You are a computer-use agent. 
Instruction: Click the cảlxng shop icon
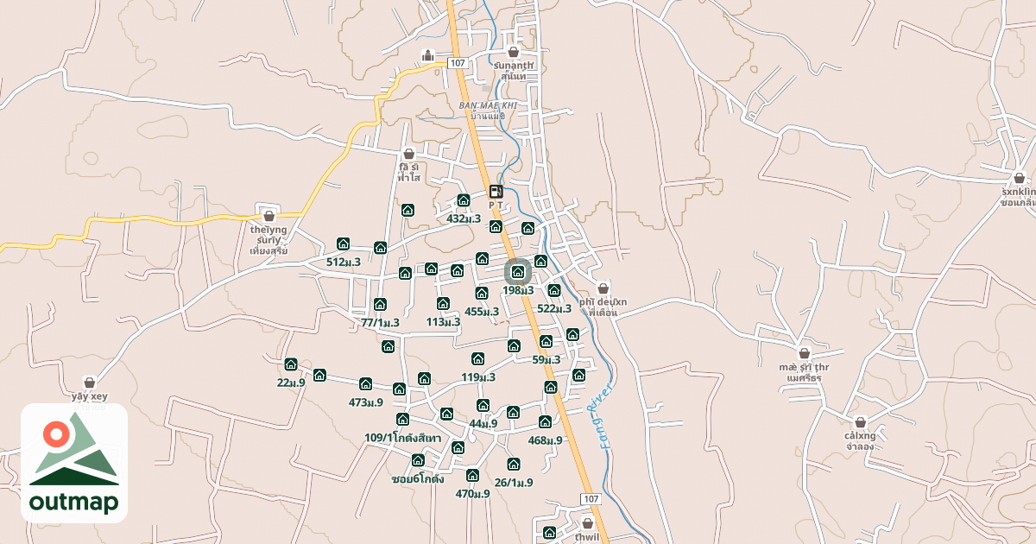tap(861, 423)
